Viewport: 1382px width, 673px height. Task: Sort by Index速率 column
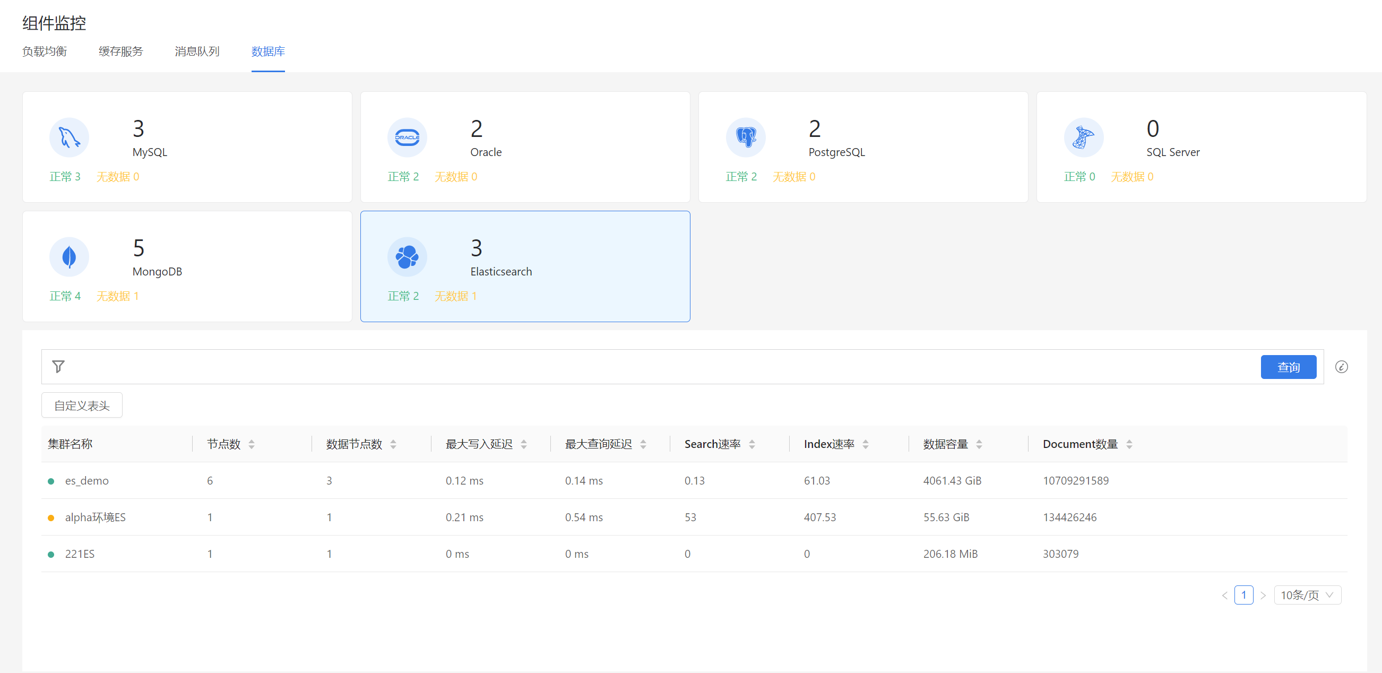coord(866,444)
